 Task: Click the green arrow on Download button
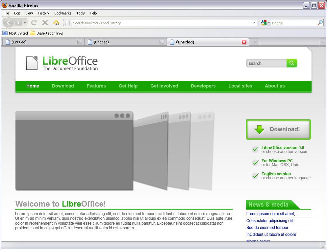(259, 130)
